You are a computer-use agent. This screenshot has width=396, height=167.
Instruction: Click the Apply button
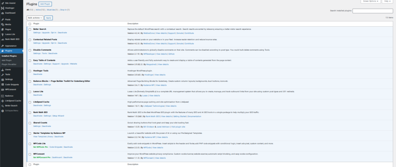click(x=48, y=18)
